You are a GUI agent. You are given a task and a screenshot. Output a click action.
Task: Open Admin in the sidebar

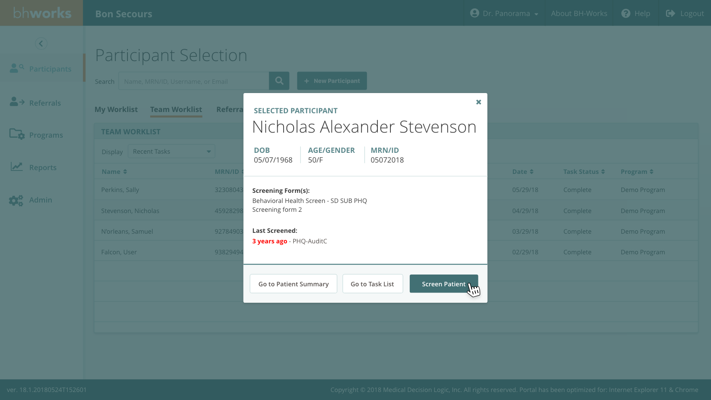click(x=31, y=200)
